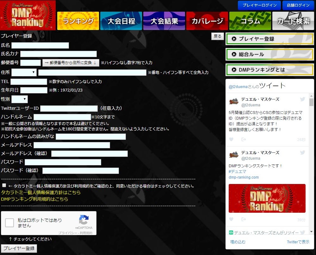This screenshot has width=316, height=255.
Task: Open the 性別 gender dropdown
Action: click(x=20, y=99)
